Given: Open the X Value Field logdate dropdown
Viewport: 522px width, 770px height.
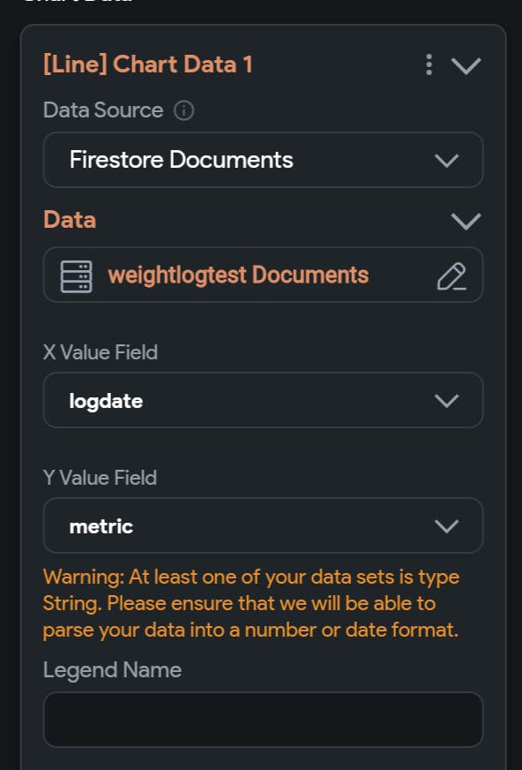Looking at the screenshot, I should click(264, 400).
